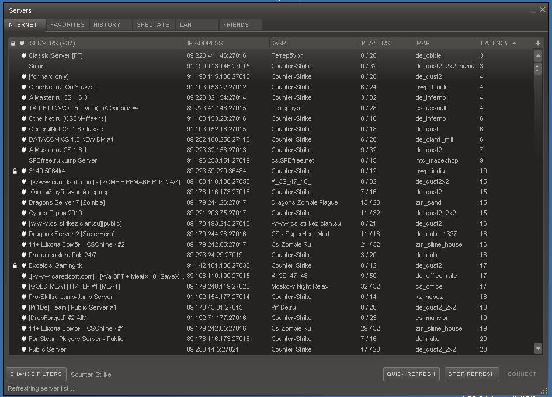Click shield icon beside Public Server
The width and height of the screenshot is (552, 397).
tap(23, 350)
